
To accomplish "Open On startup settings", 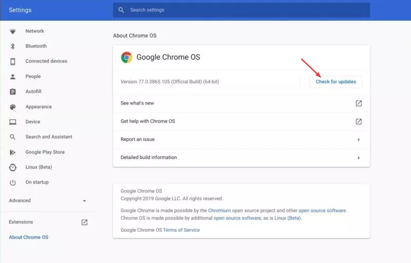I will [x=37, y=182].
